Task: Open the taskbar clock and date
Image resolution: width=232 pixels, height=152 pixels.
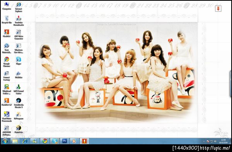Action: click(223, 141)
